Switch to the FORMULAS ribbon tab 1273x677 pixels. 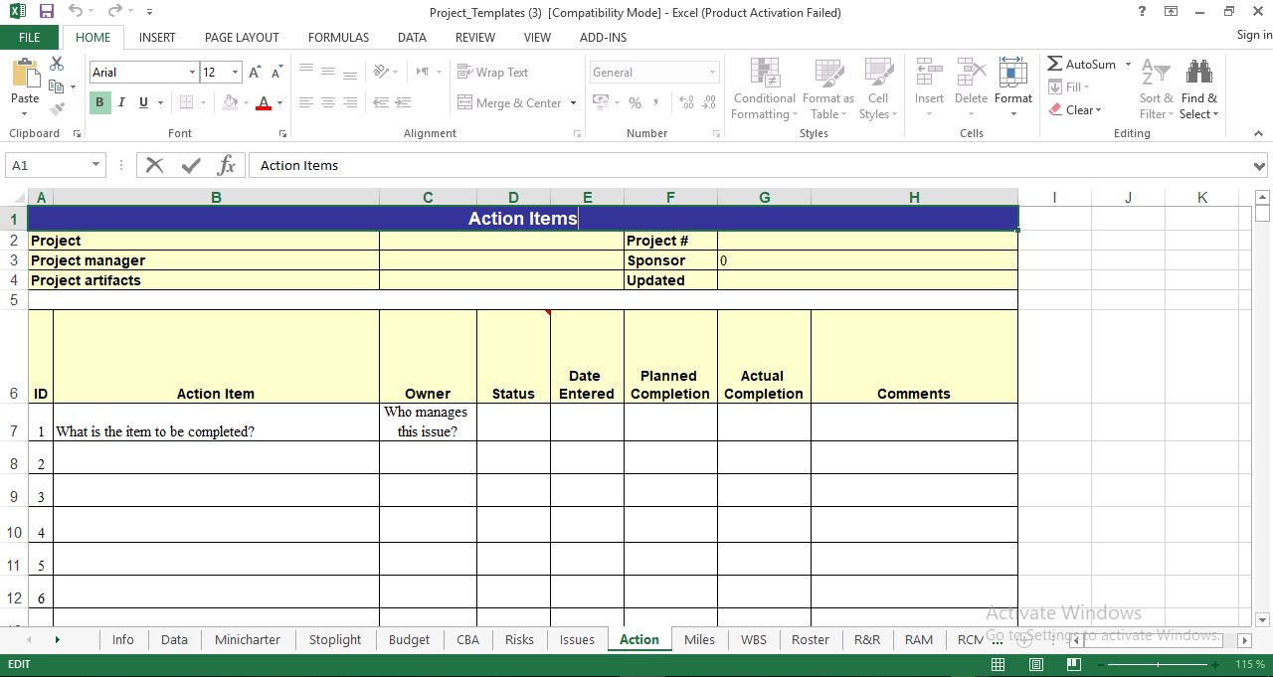click(338, 37)
